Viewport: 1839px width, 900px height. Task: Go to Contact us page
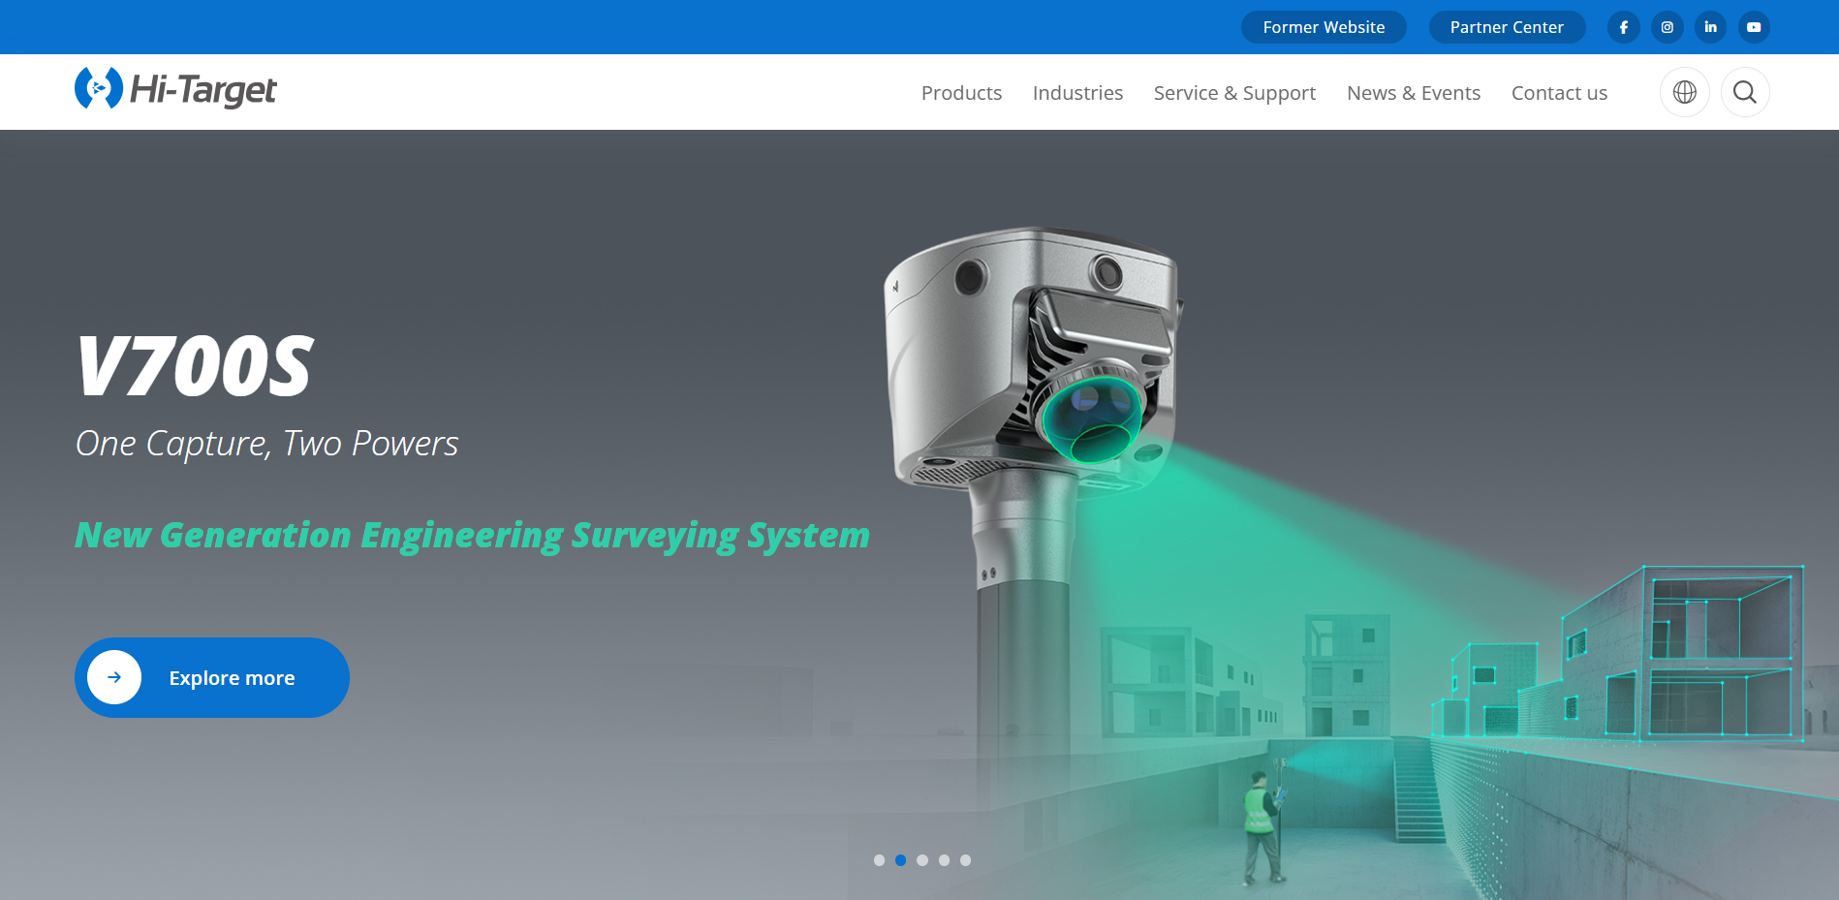tap(1559, 93)
